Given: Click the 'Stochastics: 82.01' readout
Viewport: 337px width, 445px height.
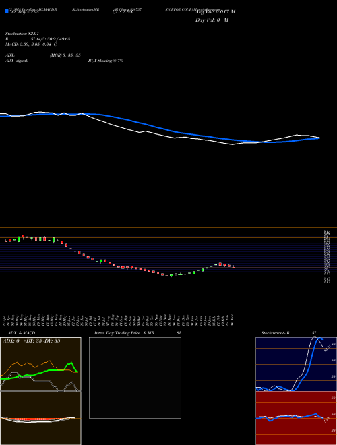Looking at the screenshot, I should [x=22, y=34].
